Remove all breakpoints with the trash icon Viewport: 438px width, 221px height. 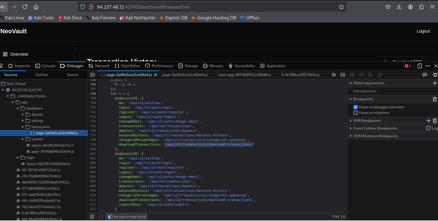point(435,99)
